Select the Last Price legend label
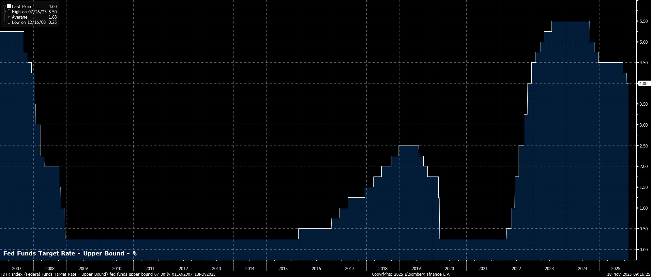 22,7
